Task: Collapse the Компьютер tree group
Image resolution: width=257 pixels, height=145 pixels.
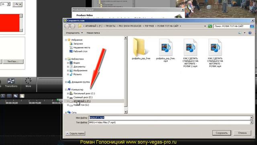Action: click(x=66, y=89)
